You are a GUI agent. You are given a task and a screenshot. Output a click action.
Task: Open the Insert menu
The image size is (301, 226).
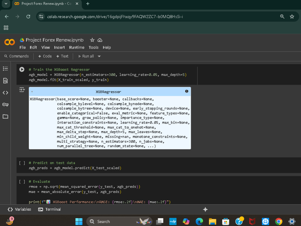pyautogui.click(x=59, y=48)
